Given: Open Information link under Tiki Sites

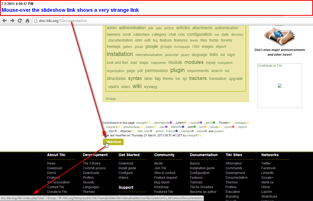Looking at the screenshot, I should click(x=234, y=163).
